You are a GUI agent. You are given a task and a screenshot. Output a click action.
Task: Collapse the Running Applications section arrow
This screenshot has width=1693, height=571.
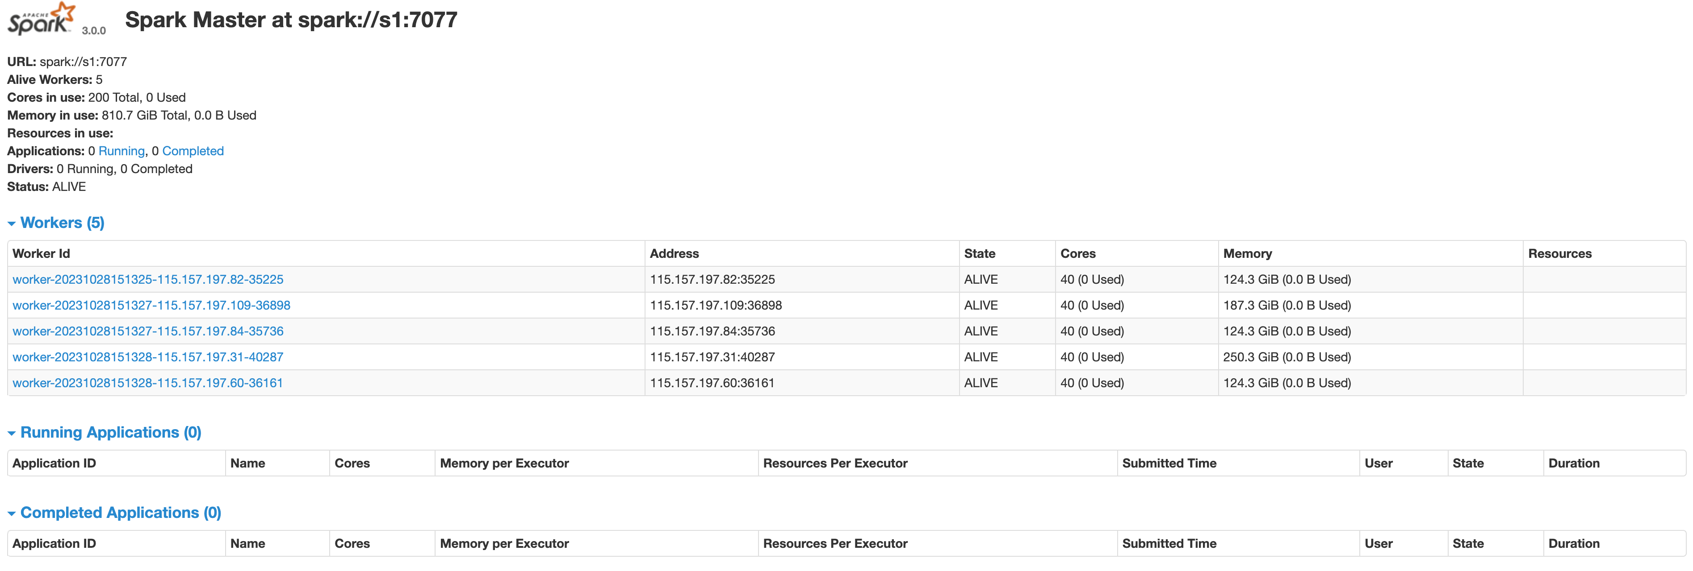[x=11, y=433]
